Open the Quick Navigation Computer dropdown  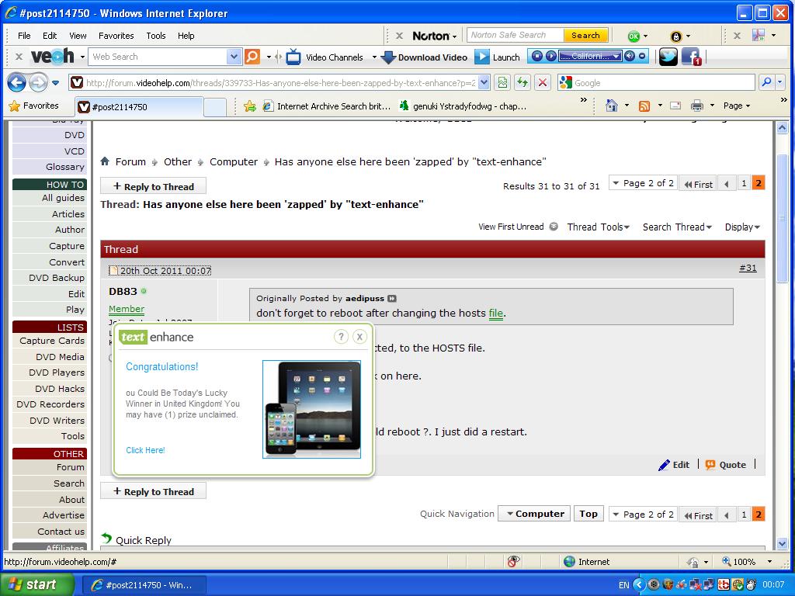coord(534,514)
